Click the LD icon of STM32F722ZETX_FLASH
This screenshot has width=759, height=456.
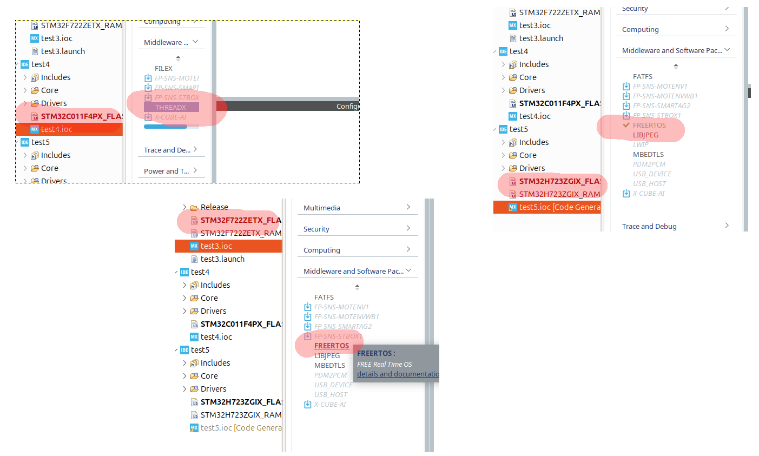pos(194,221)
